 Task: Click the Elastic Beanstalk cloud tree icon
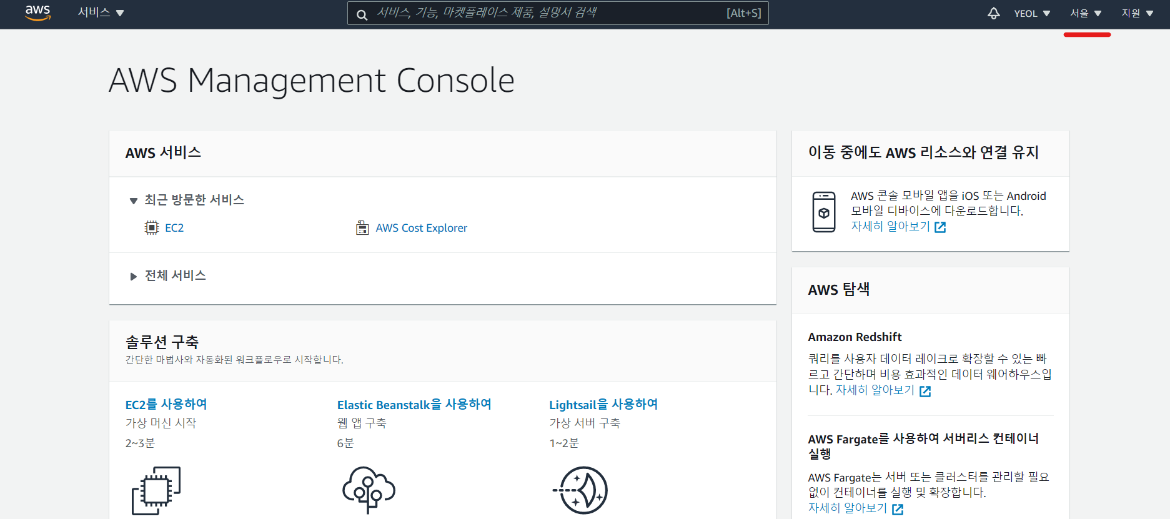coord(369,490)
